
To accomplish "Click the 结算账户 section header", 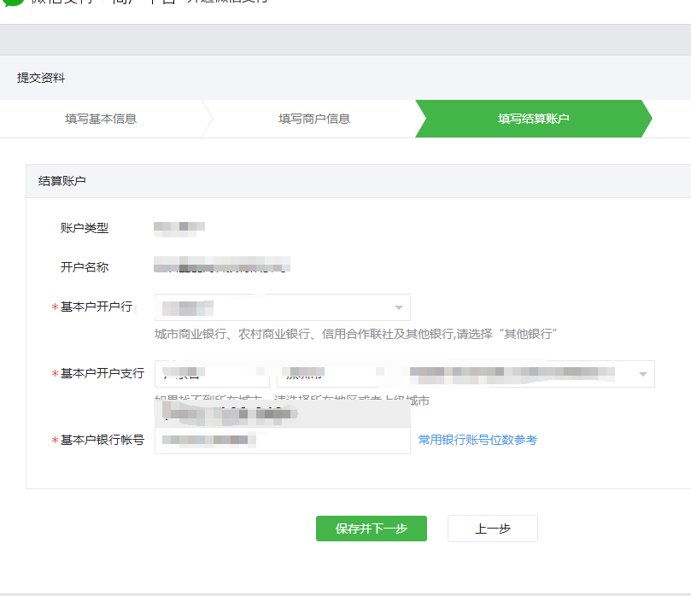I will (62, 181).
